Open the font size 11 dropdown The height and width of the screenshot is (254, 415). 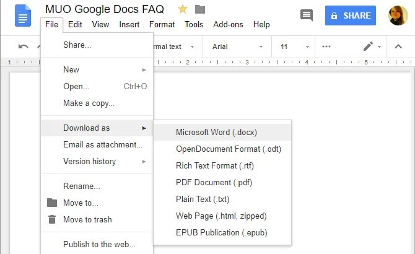click(x=294, y=46)
